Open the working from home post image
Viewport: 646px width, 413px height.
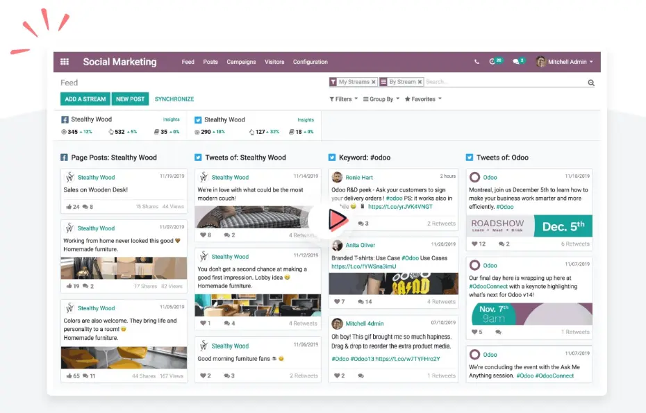click(x=124, y=268)
